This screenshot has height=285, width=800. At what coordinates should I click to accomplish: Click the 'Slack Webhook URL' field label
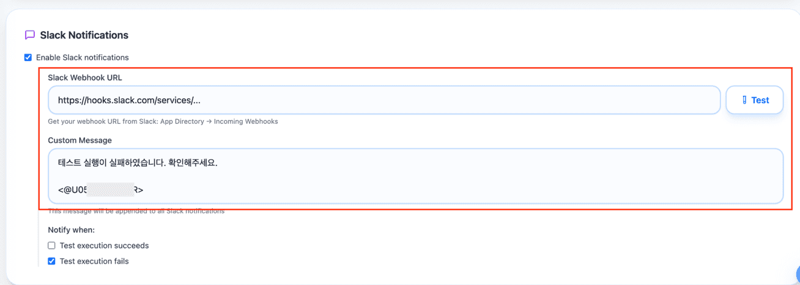pos(84,78)
